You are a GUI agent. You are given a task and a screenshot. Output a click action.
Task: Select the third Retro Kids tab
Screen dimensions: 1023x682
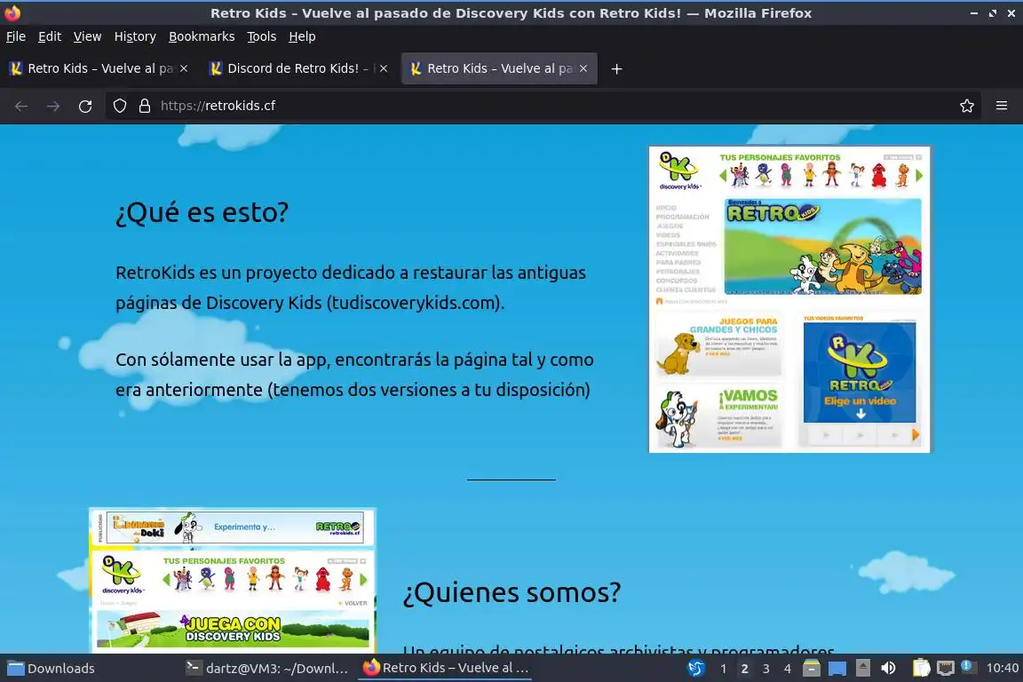coord(499,68)
